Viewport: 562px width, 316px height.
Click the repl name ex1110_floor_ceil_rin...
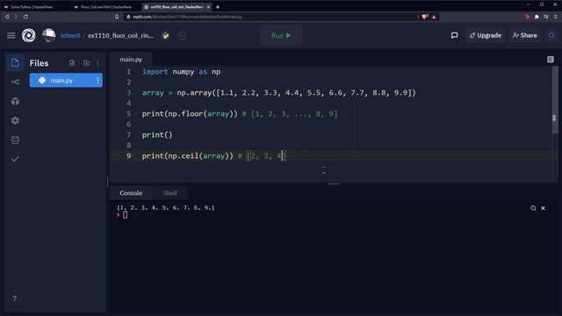[x=120, y=35]
